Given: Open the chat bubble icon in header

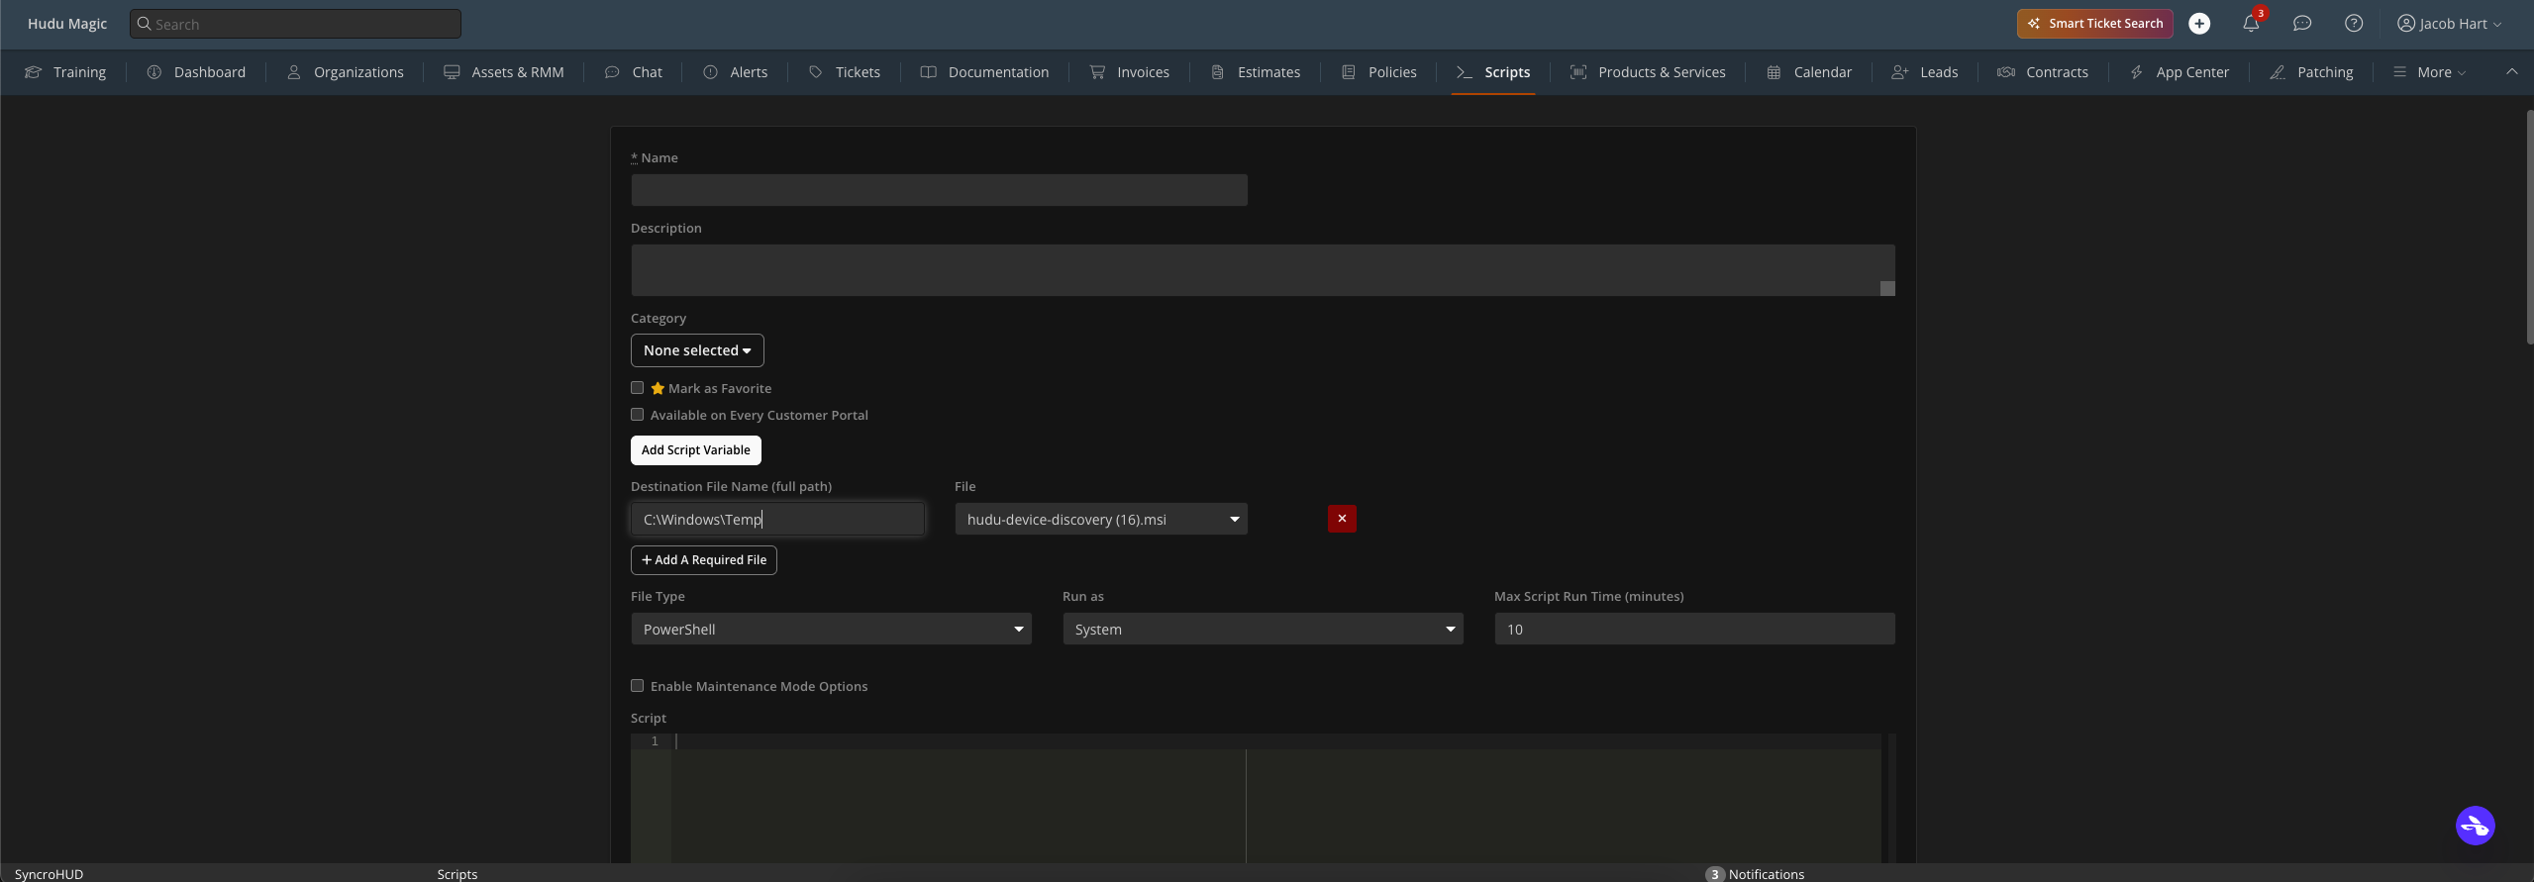Looking at the screenshot, I should coord(2302,24).
